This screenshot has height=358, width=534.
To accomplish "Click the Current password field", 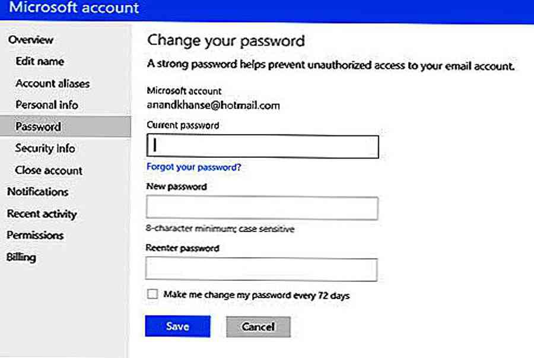I will point(262,146).
